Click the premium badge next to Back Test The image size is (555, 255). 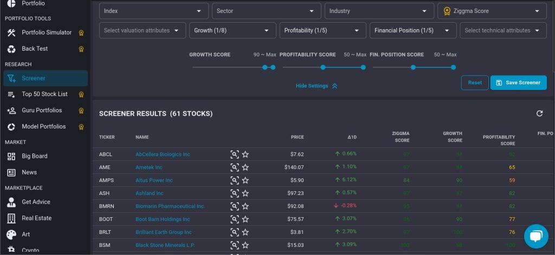tap(81, 49)
